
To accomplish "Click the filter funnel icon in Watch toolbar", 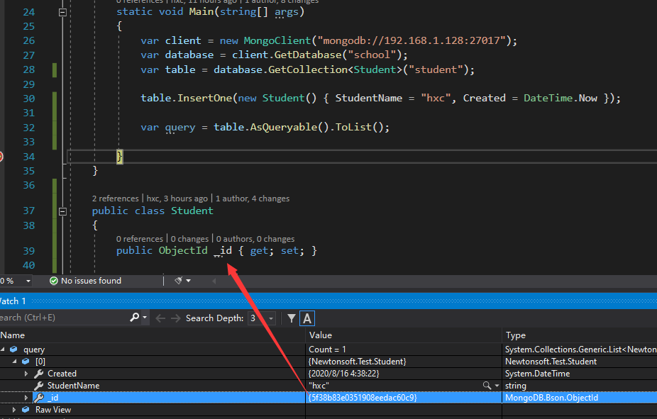I will [x=292, y=318].
